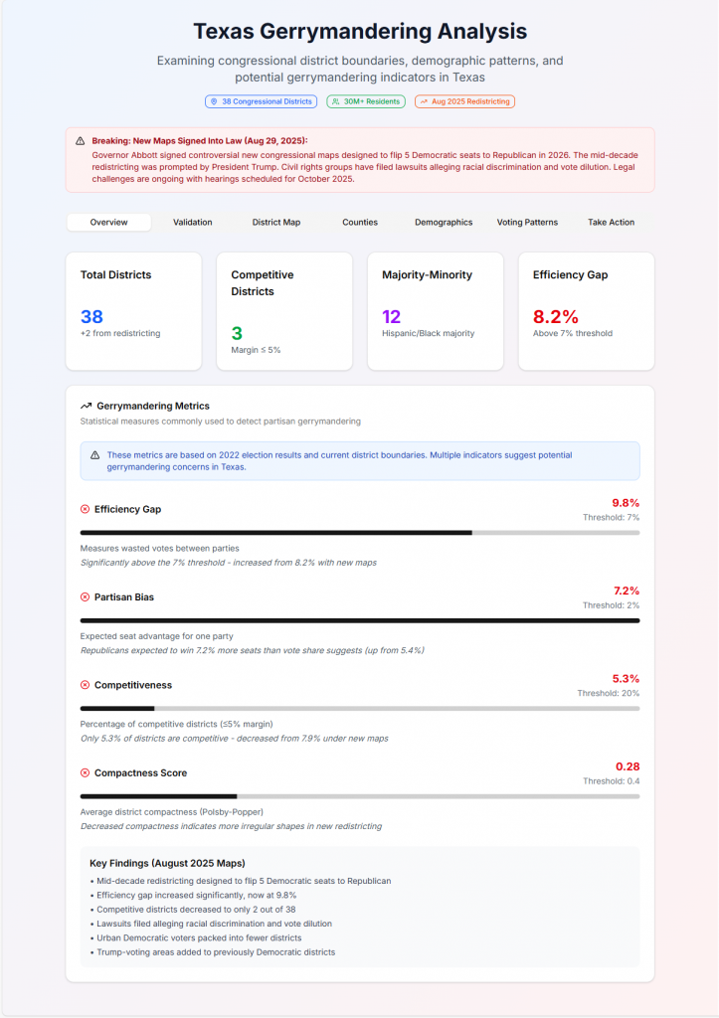Click the people icon beside 30M+ Residents

pos(335,101)
